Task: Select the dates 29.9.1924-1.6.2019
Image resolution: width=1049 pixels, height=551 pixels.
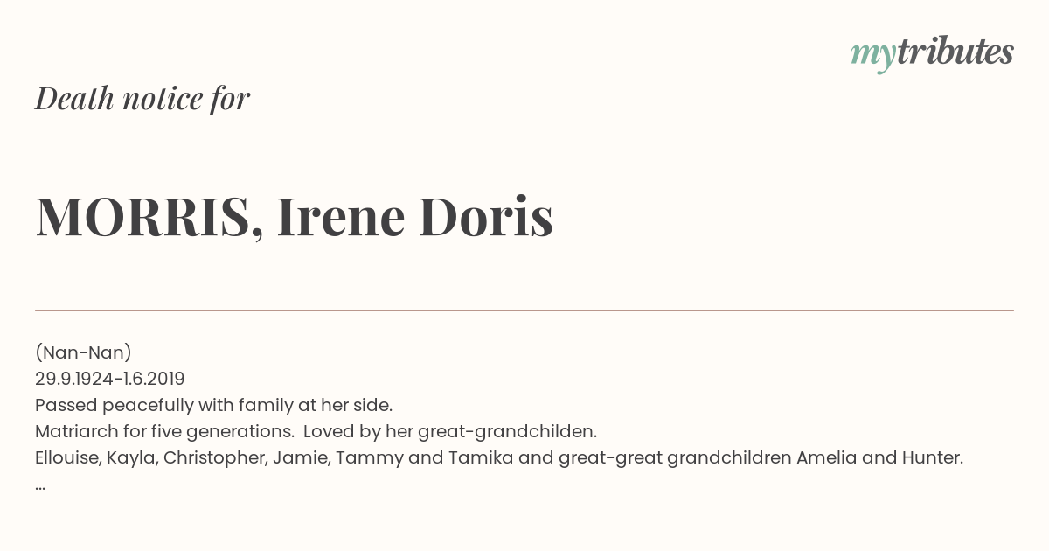Action: [110, 379]
